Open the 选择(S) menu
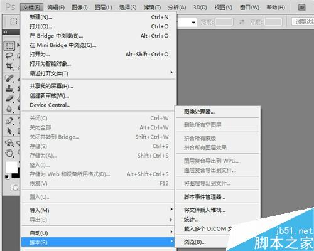The height and width of the screenshot is (251, 314). [x=127, y=8]
